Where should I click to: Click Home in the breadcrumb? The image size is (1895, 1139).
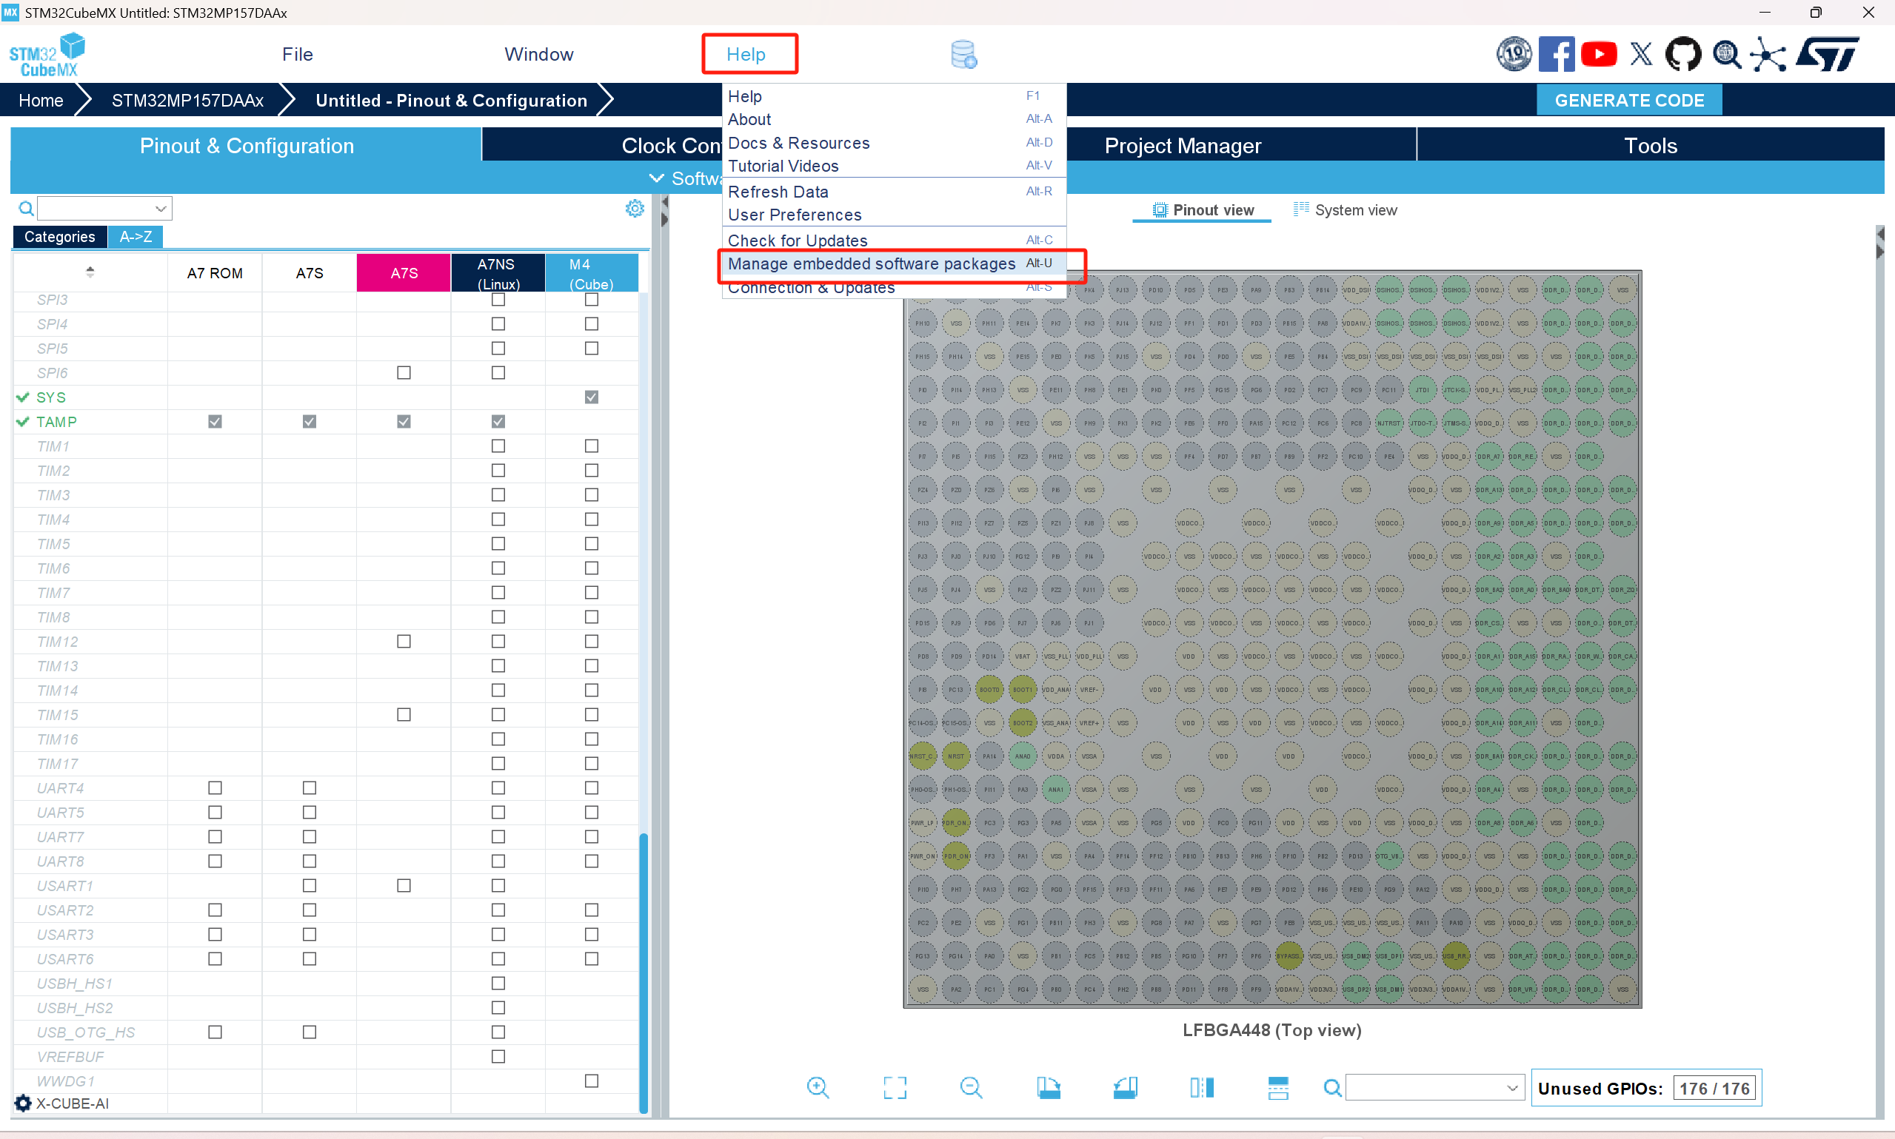click(41, 101)
